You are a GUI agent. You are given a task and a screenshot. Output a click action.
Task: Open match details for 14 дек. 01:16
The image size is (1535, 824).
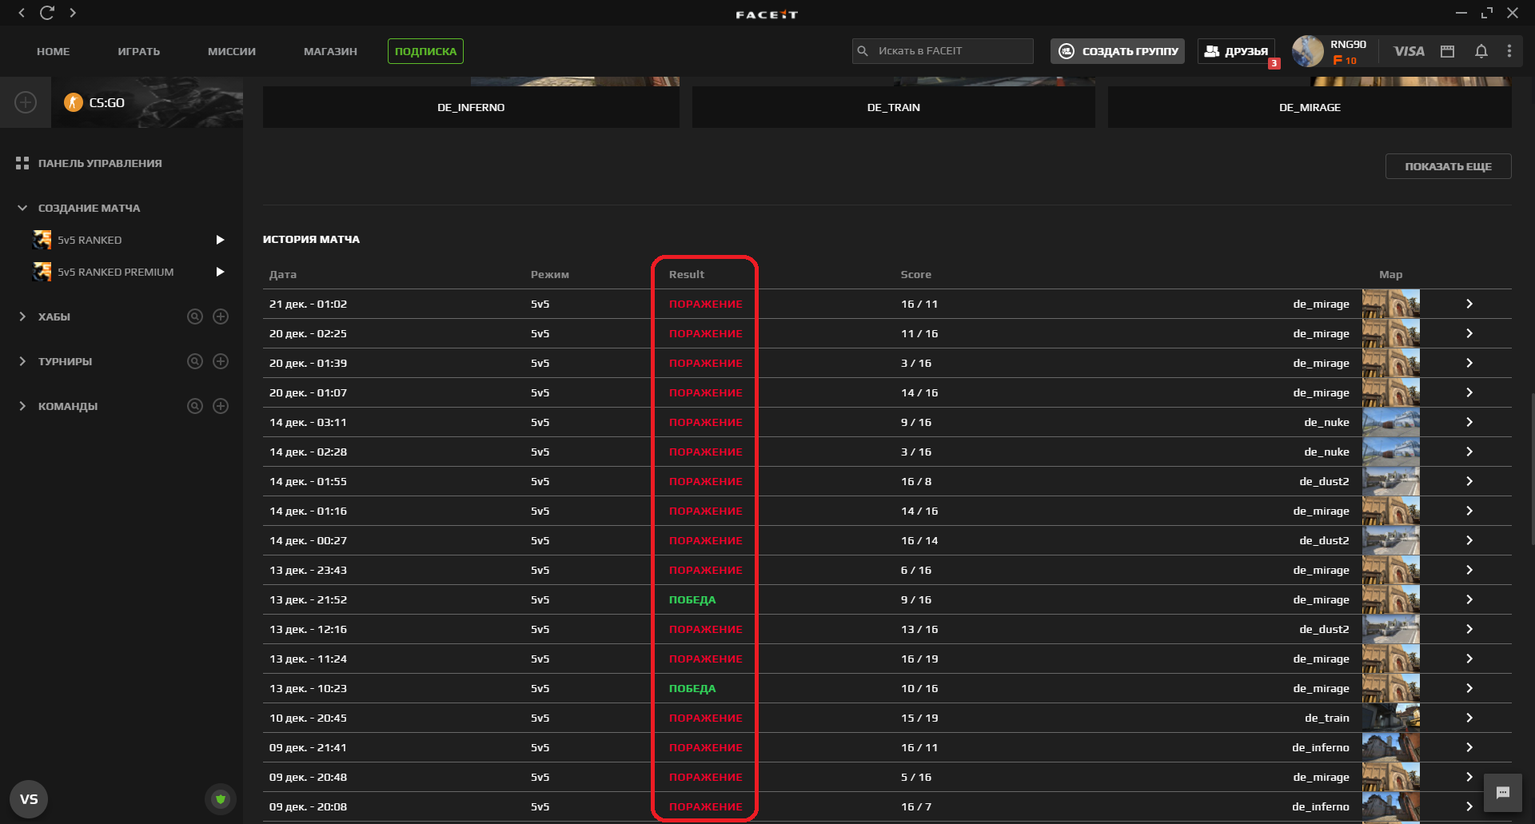tap(1469, 511)
